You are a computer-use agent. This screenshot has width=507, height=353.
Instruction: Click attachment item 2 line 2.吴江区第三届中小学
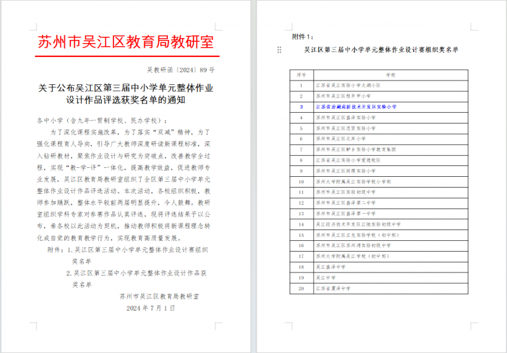136,273
